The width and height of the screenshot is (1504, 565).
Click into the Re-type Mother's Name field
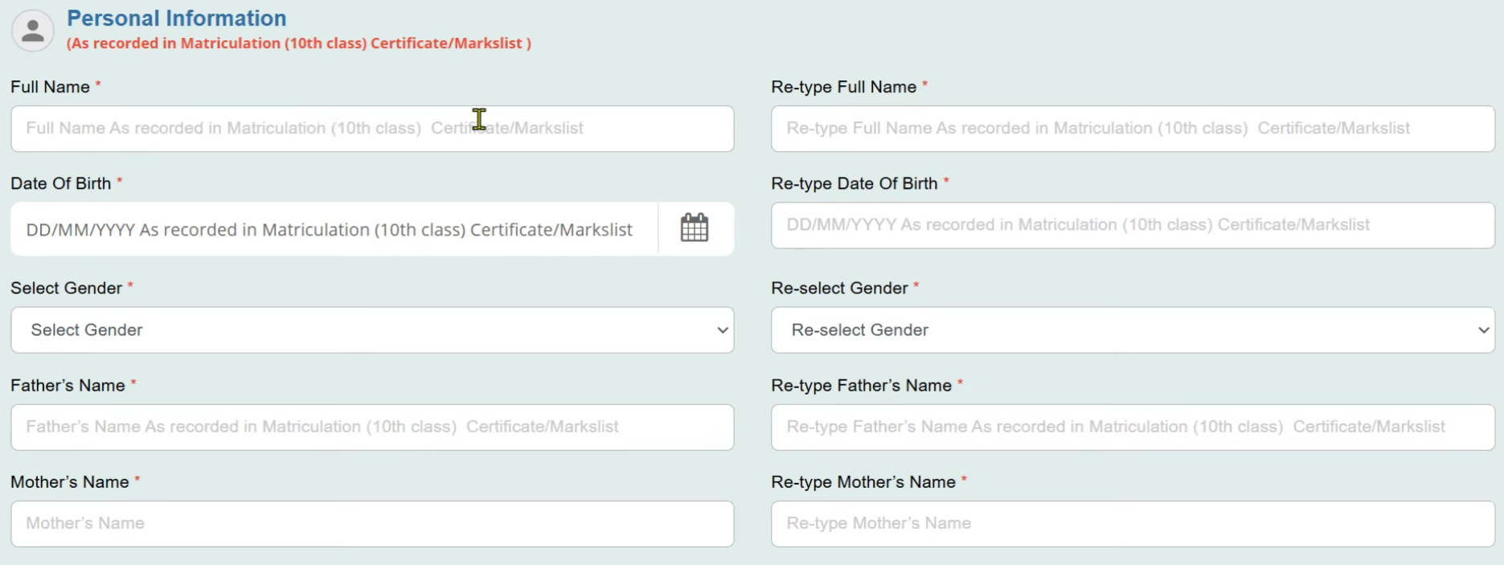(x=1132, y=523)
